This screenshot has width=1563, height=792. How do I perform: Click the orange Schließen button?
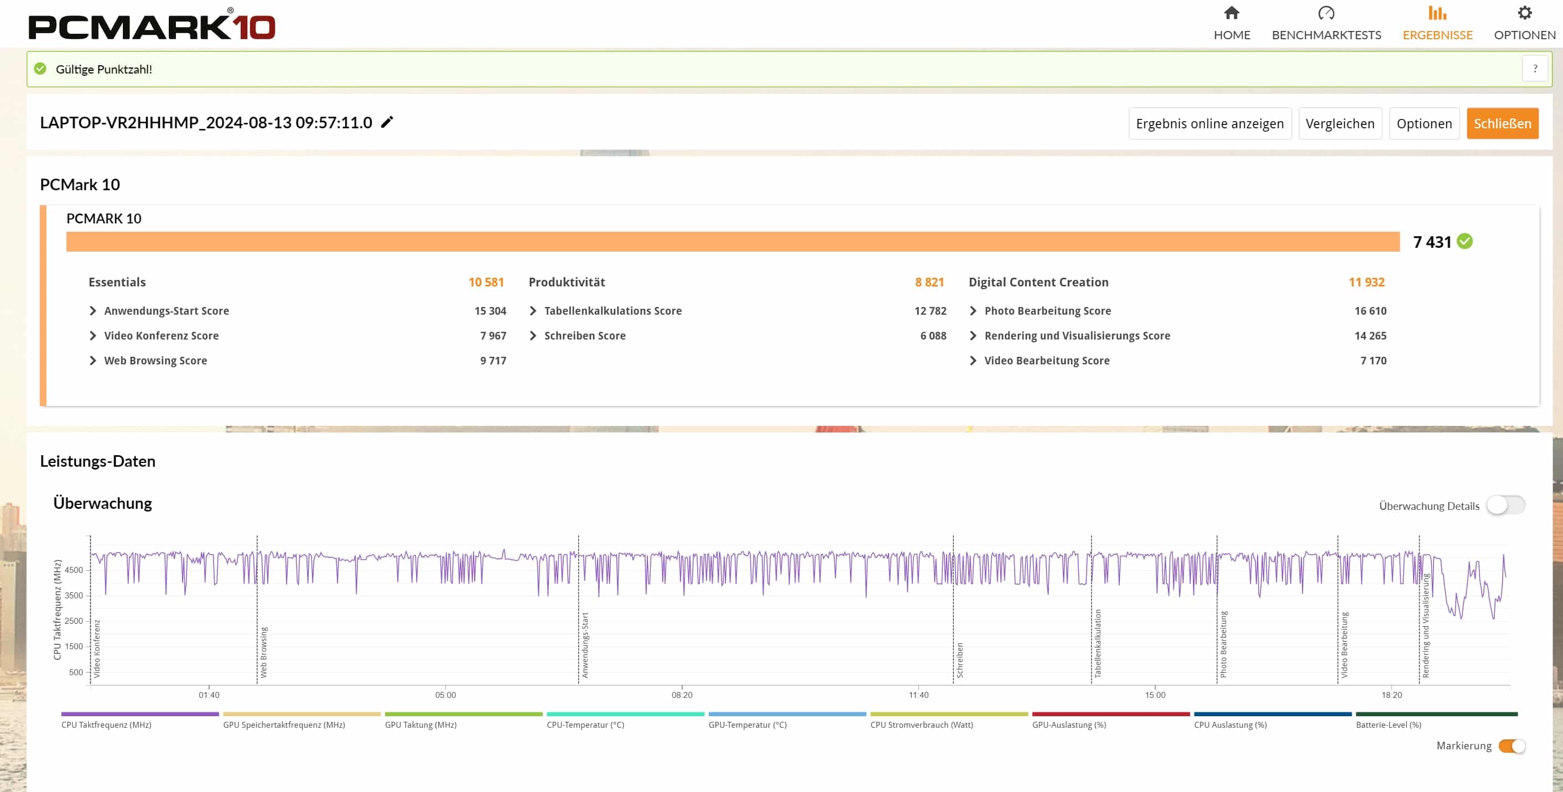(x=1502, y=124)
